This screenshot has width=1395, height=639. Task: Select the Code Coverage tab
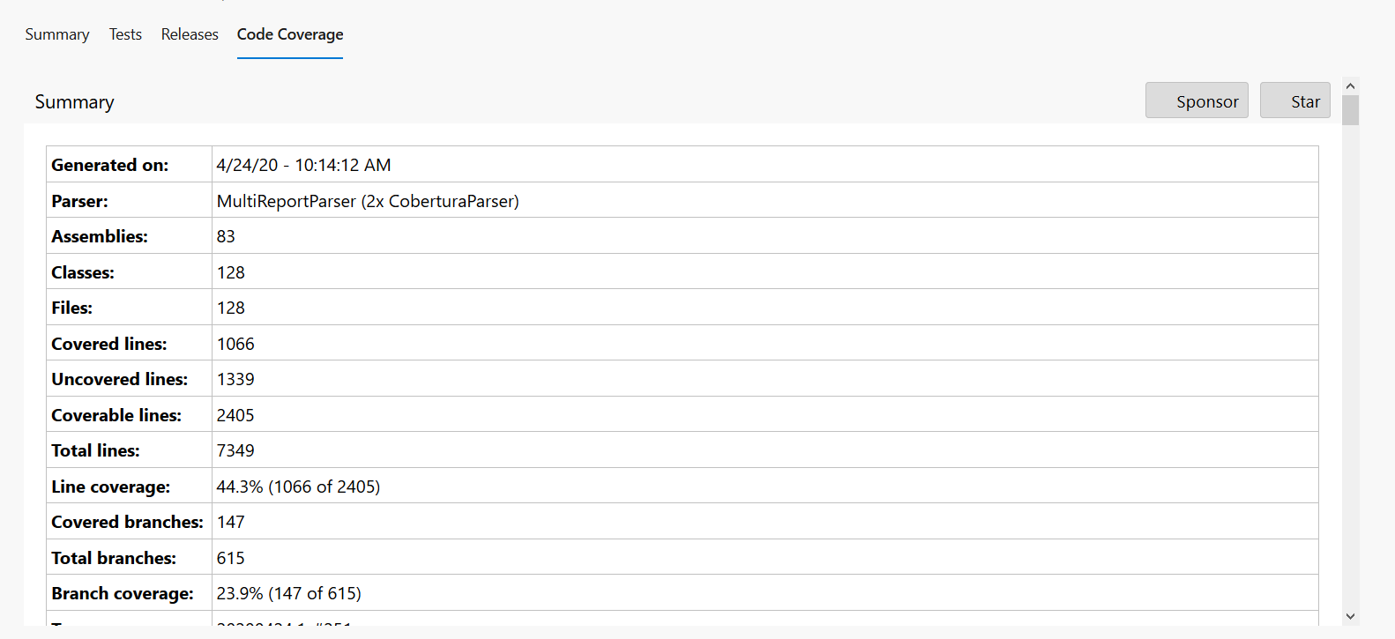click(290, 34)
